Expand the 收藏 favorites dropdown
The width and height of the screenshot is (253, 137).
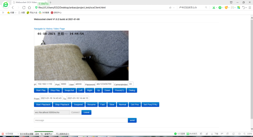coord(16,13)
